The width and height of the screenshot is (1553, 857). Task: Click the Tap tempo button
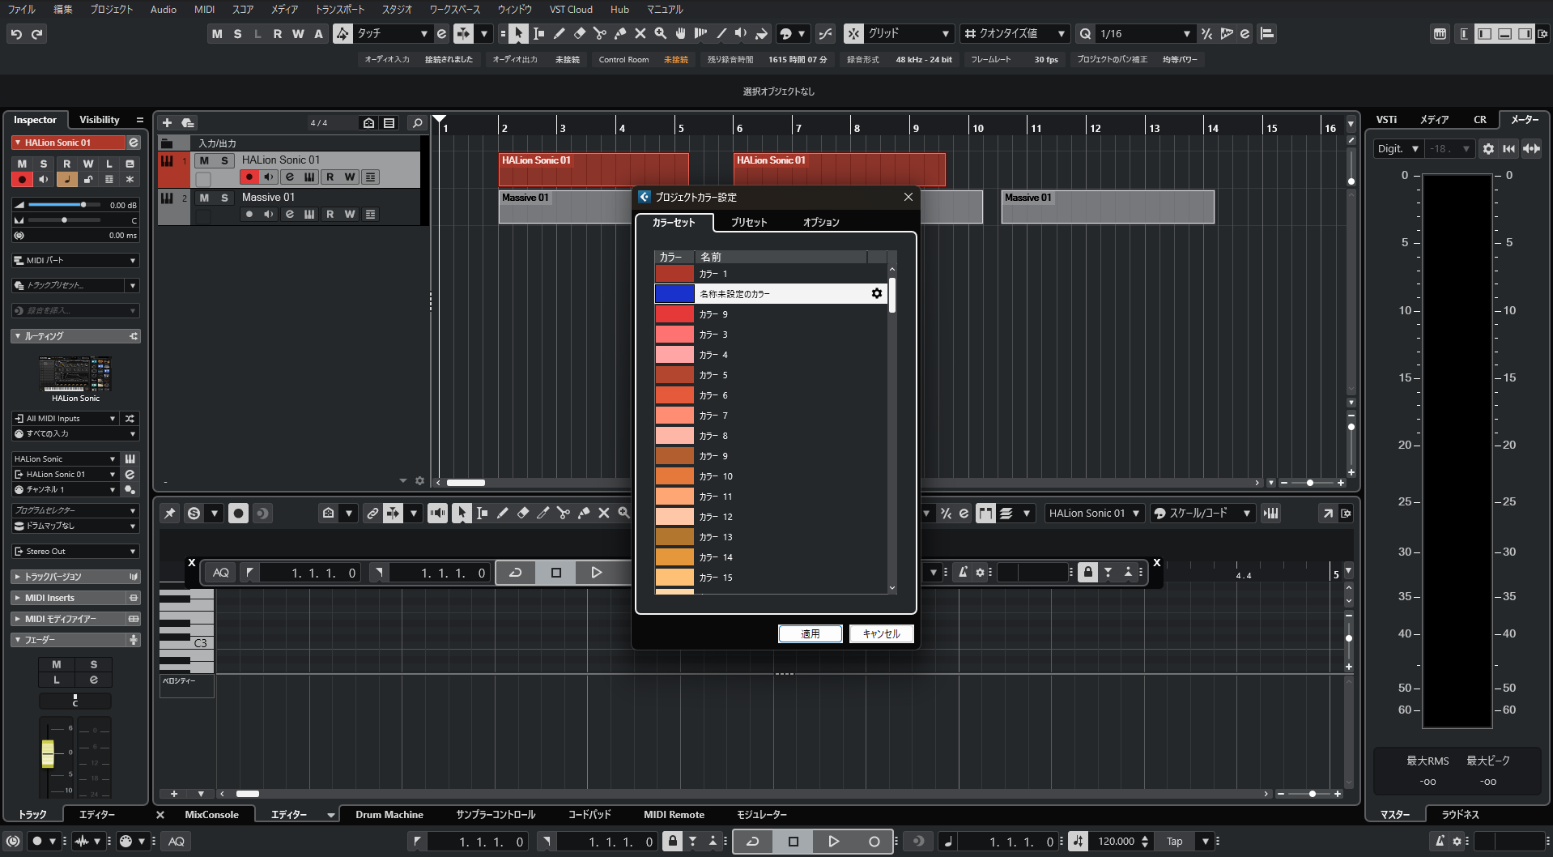pyautogui.click(x=1175, y=842)
